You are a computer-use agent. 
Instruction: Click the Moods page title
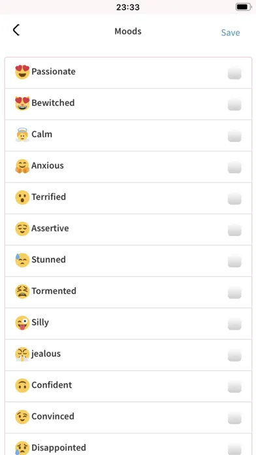(x=128, y=31)
